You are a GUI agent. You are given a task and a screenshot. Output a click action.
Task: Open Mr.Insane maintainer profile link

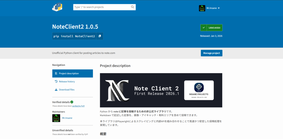coord(67,118)
